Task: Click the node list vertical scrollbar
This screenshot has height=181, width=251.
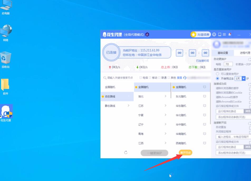Action: [x=210, y=103]
